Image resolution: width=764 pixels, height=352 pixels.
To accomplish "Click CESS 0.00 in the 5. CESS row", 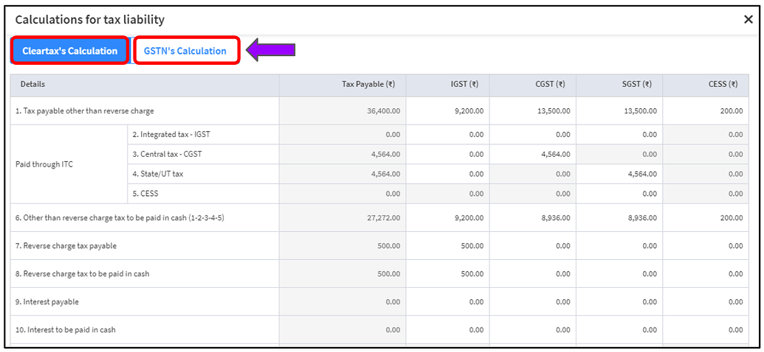I will tap(736, 193).
